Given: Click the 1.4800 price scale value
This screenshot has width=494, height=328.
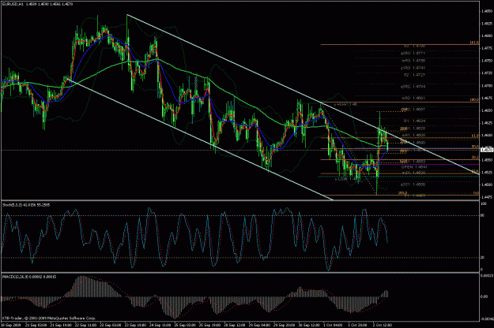Looking at the screenshot, I should pos(487,35).
